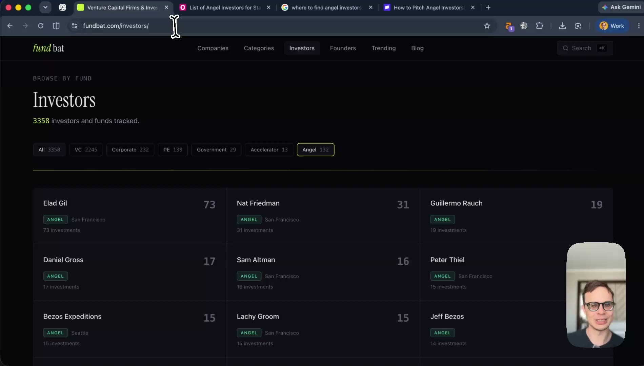Click the fundbat logo
This screenshot has height=366, width=644.
tap(48, 48)
